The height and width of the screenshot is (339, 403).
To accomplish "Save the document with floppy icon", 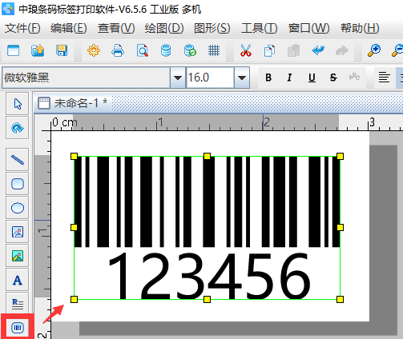I will pyautogui.click(x=62, y=50).
